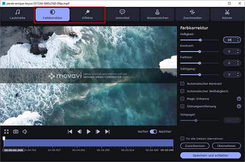Enable Automatischer Kontrast checkbox
Viewport: 245px width, 162px height.
182,84
